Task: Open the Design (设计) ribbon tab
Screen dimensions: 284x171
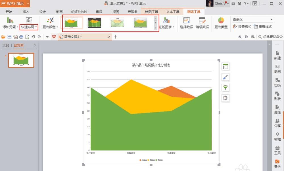Action: pyautogui.click(x=42, y=12)
